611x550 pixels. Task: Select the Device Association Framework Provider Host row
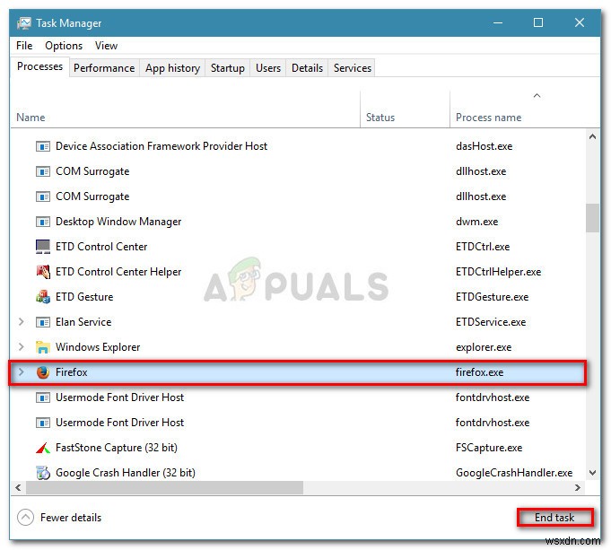coord(298,146)
